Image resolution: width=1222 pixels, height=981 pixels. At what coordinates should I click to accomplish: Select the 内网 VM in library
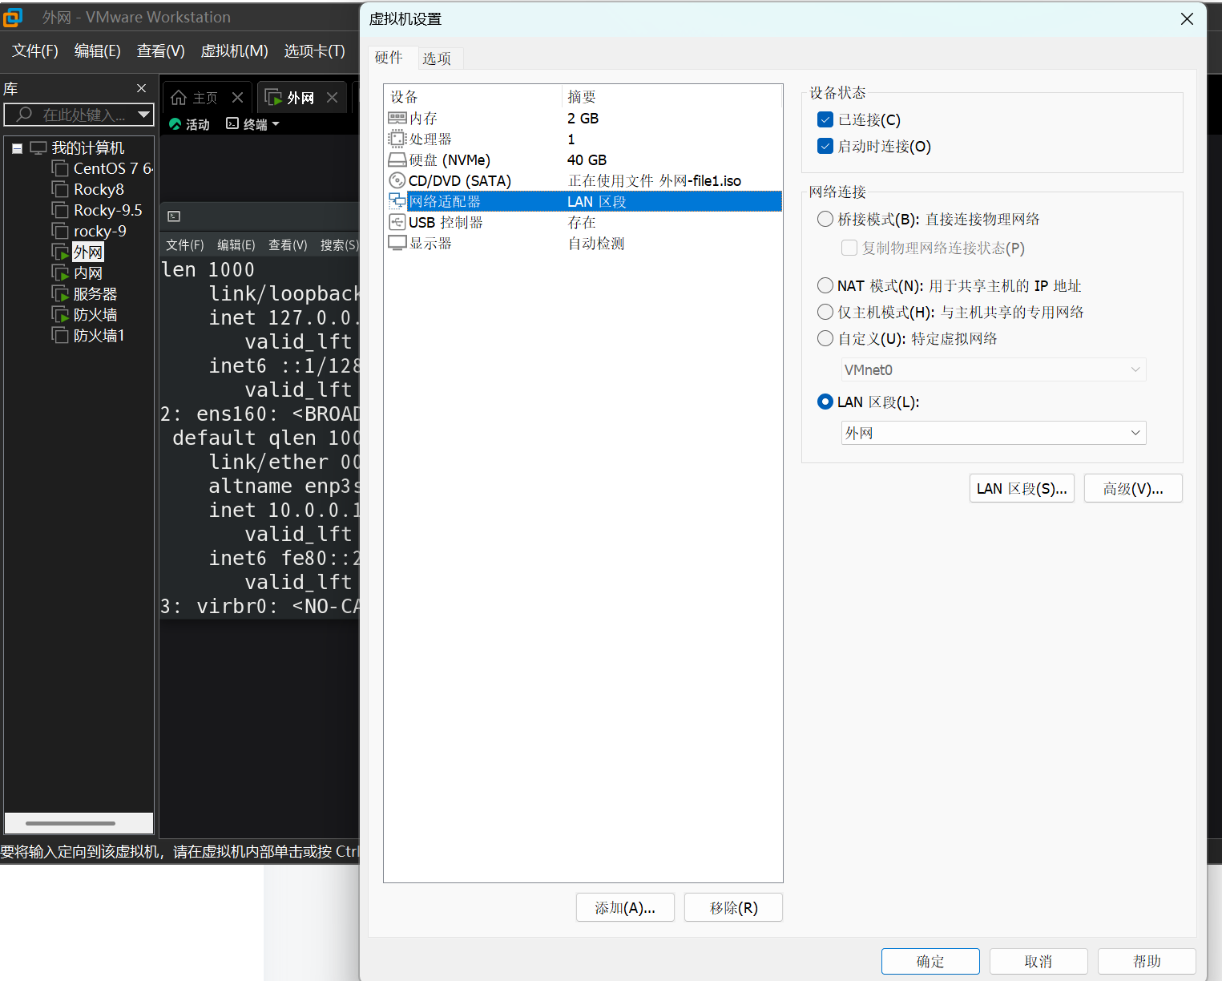88,272
